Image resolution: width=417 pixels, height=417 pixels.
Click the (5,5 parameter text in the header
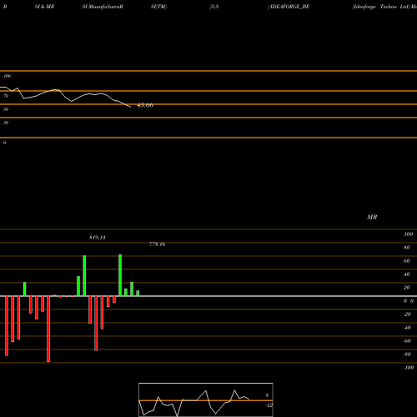[214, 7]
